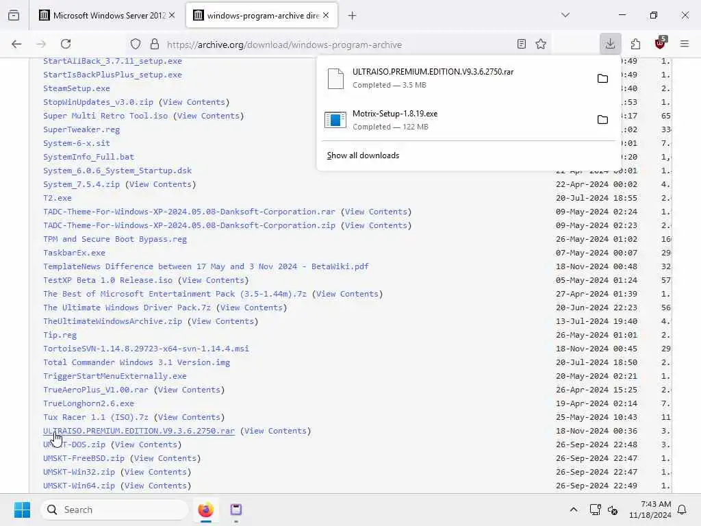Image resolution: width=701 pixels, height=526 pixels.
Task: Download TriggerStartMenuExternally.exe
Action: click(115, 376)
